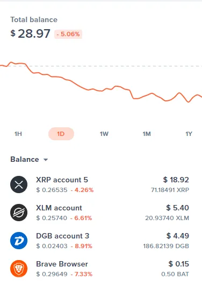Open the XLM account row
Screen dimensions: 202x287
99,213
